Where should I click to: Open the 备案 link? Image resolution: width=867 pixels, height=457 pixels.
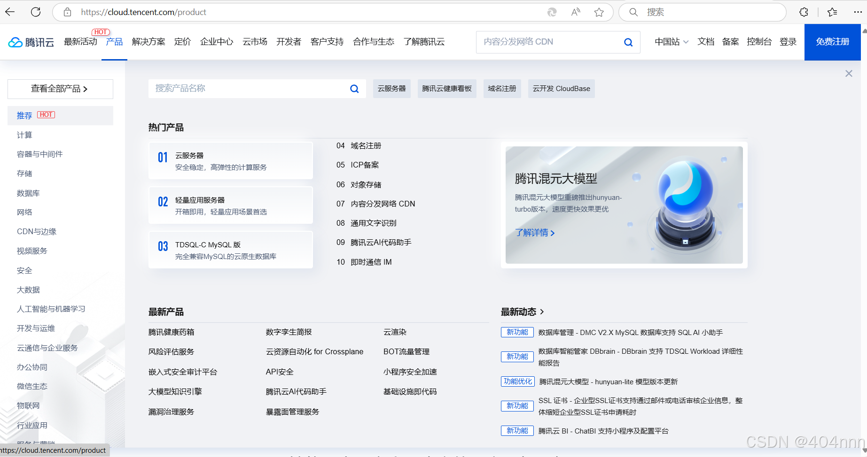(730, 42)
